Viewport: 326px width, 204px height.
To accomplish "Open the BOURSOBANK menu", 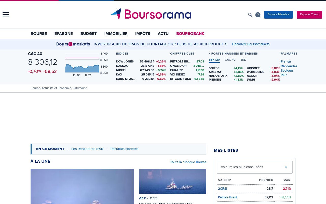I will 190,34.
